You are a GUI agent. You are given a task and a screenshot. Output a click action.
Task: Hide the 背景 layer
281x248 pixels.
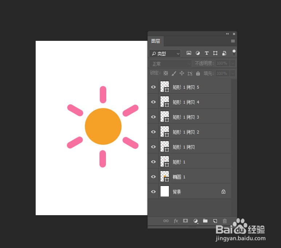[x=153, y=191]
